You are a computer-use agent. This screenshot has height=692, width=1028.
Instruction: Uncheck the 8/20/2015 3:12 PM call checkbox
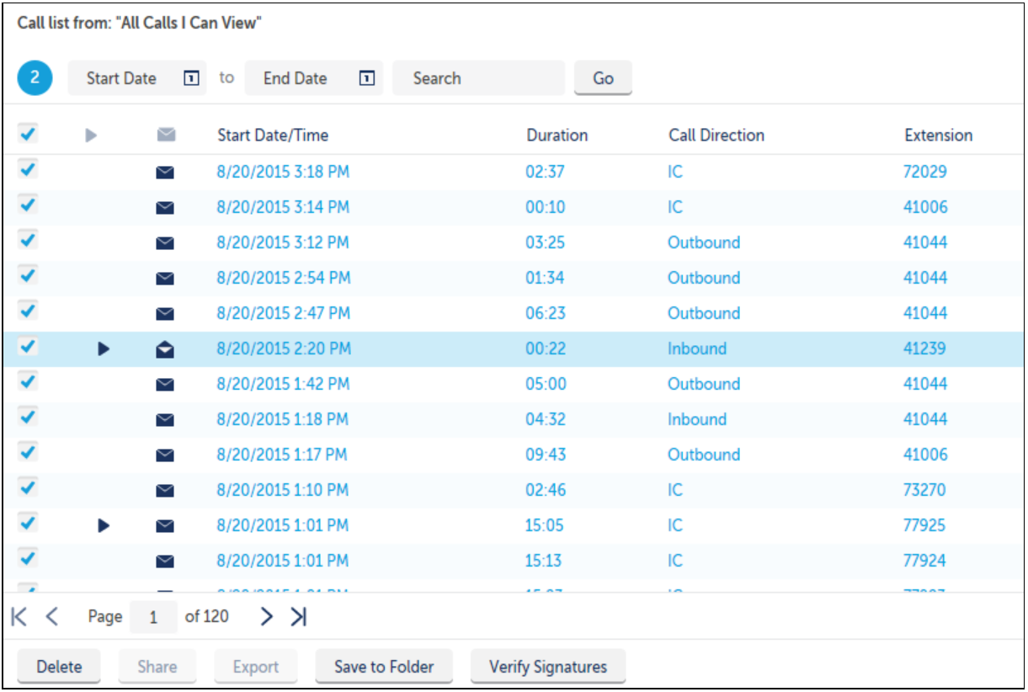[28, 241]
